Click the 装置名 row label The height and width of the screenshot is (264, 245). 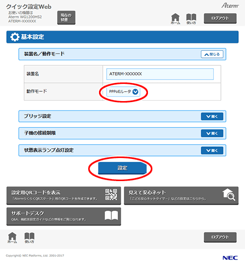33,74
